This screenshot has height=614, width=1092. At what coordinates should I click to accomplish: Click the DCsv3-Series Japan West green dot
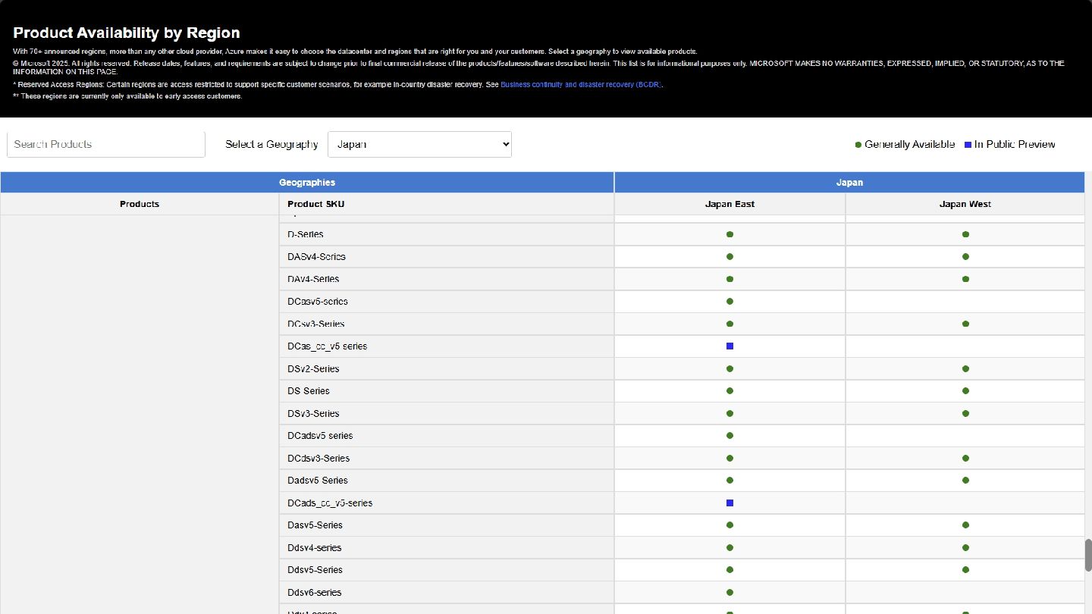(965, 324)
